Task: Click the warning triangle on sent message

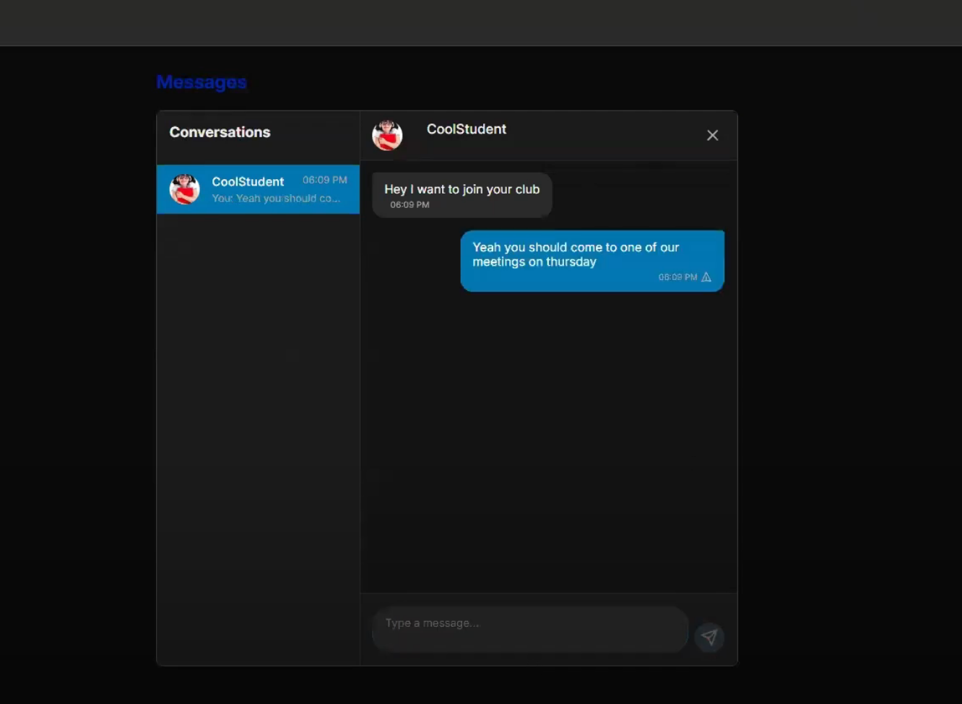Action: coord(706,277)
